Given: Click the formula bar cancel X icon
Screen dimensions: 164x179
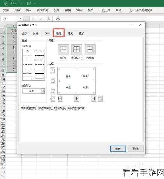Looking at the screenshot, I should [33, 19].
